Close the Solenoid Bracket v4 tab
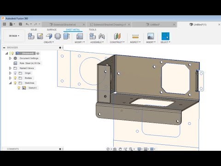Viewport: 221px width, 166px height. coord(84,24)
